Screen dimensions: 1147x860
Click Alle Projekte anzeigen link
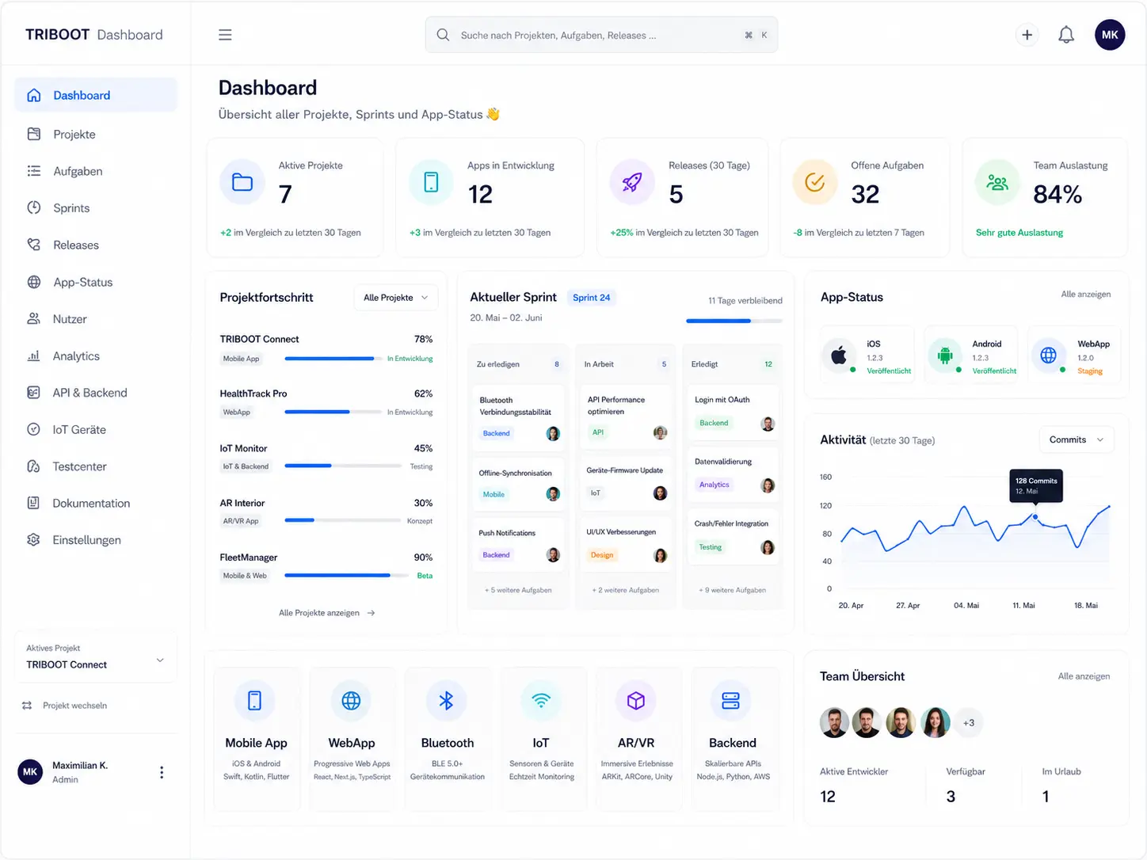[326, 613]
